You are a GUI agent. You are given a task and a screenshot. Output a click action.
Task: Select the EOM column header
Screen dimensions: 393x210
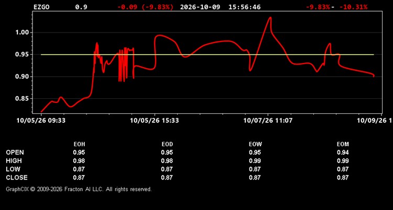tap(343, 144)
